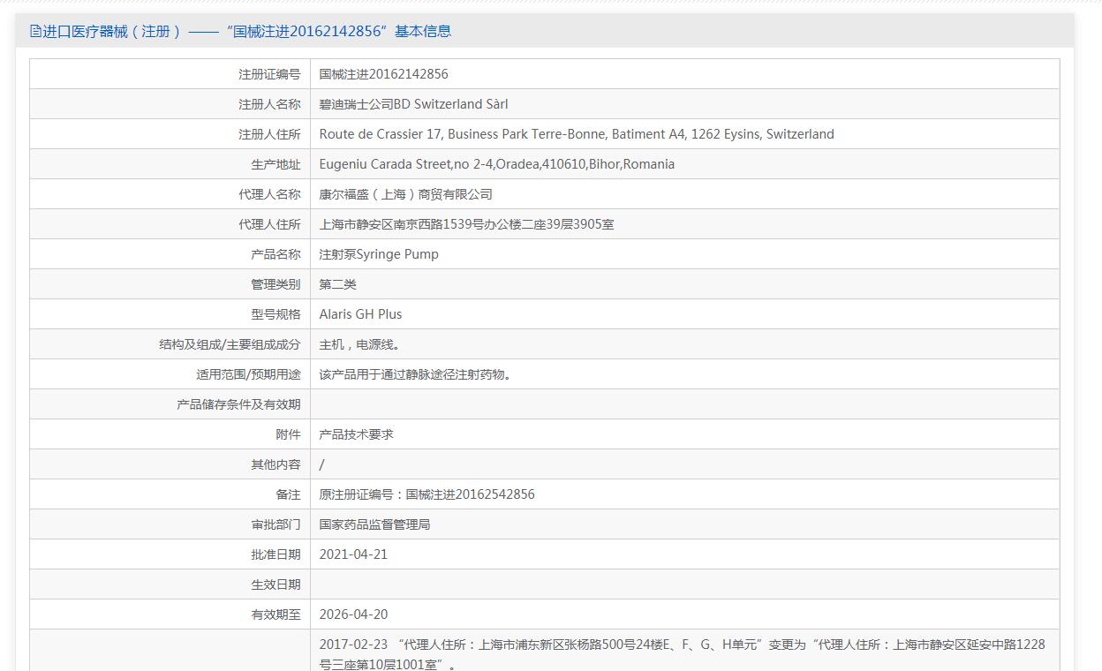Click model specification Alaris GH Plus

[x=360, y=314]
